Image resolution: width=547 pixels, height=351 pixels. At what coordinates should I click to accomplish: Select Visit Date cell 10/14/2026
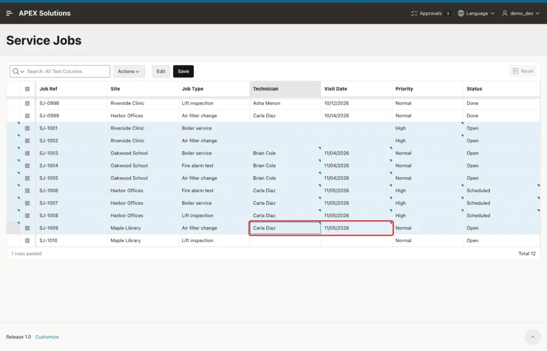point(356,116)
